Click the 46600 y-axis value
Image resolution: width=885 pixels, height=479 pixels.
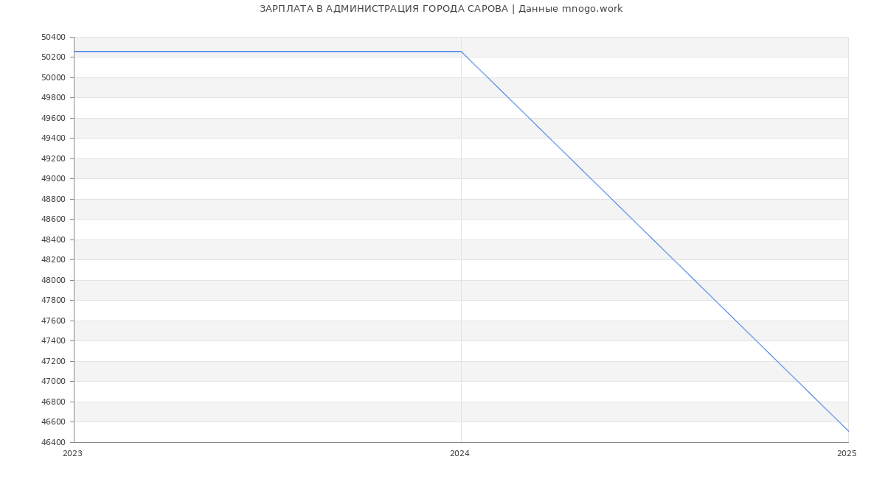pos(53,422)
